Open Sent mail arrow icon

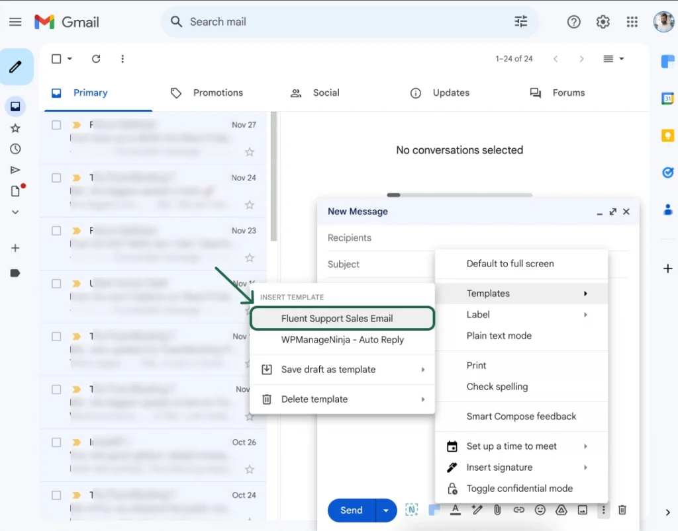[x=15, y=170]
